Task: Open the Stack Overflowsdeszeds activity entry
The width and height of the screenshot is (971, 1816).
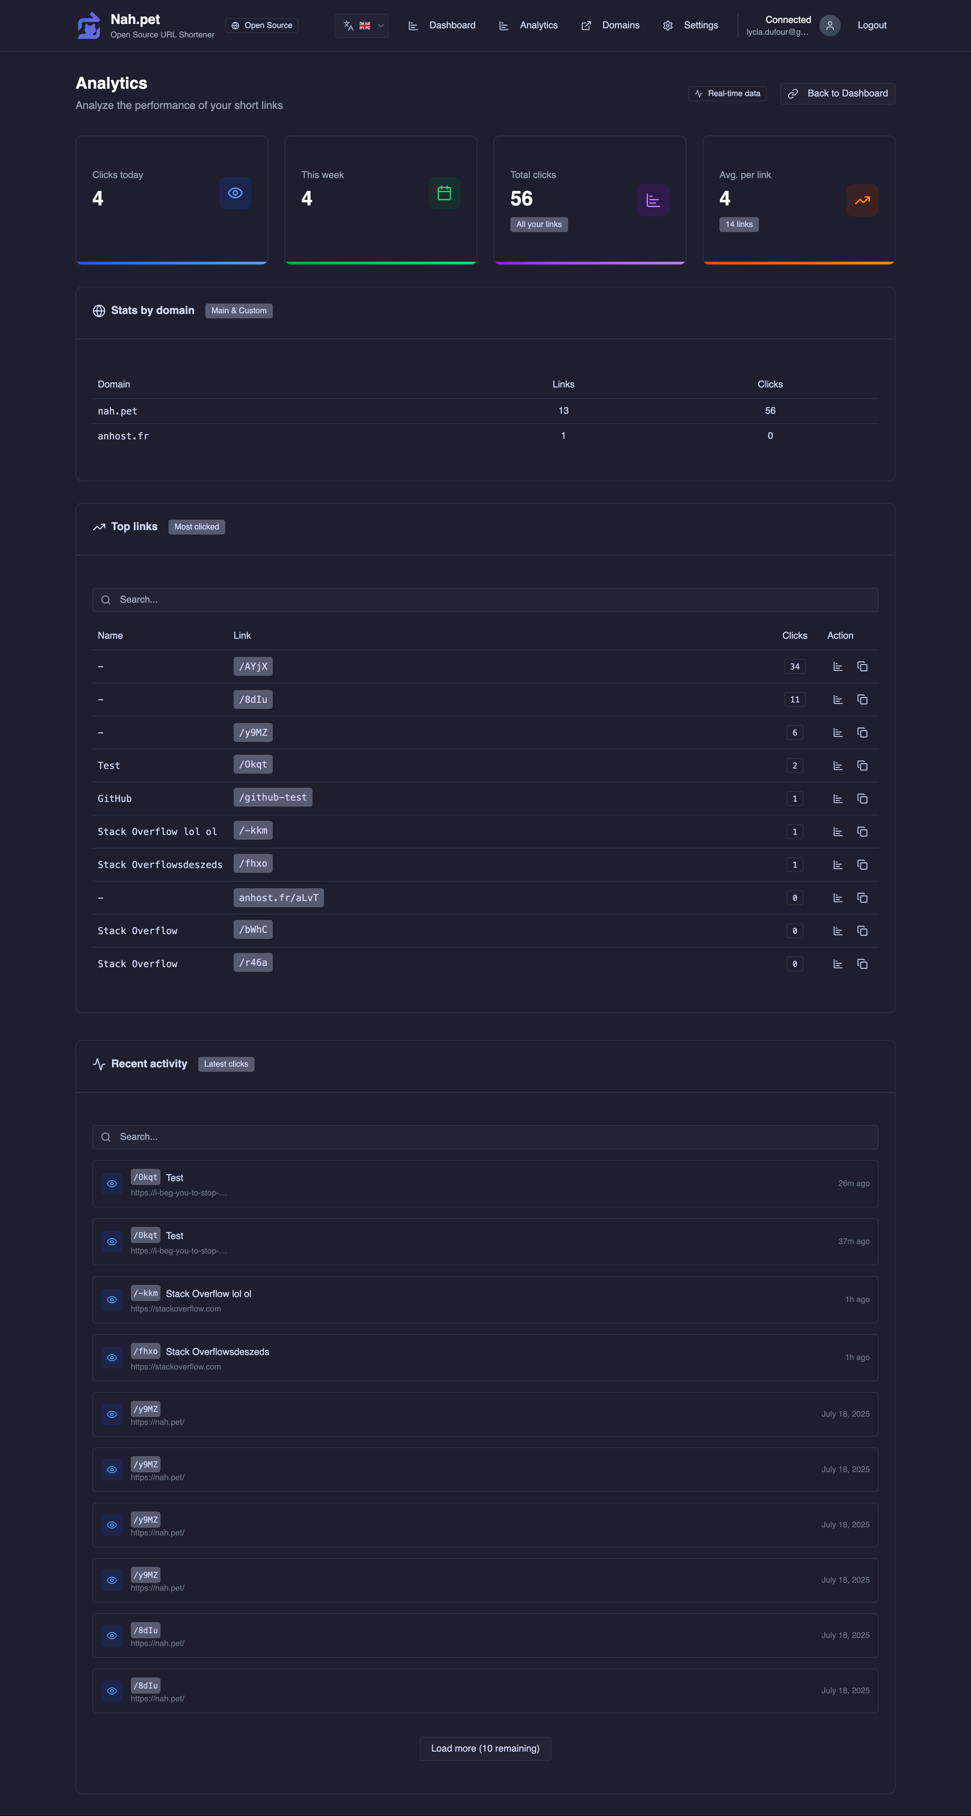Action: coord(485,1357)
